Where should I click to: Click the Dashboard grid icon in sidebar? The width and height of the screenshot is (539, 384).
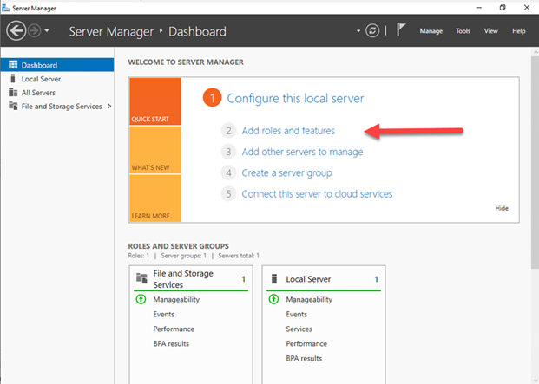[13, 64]
